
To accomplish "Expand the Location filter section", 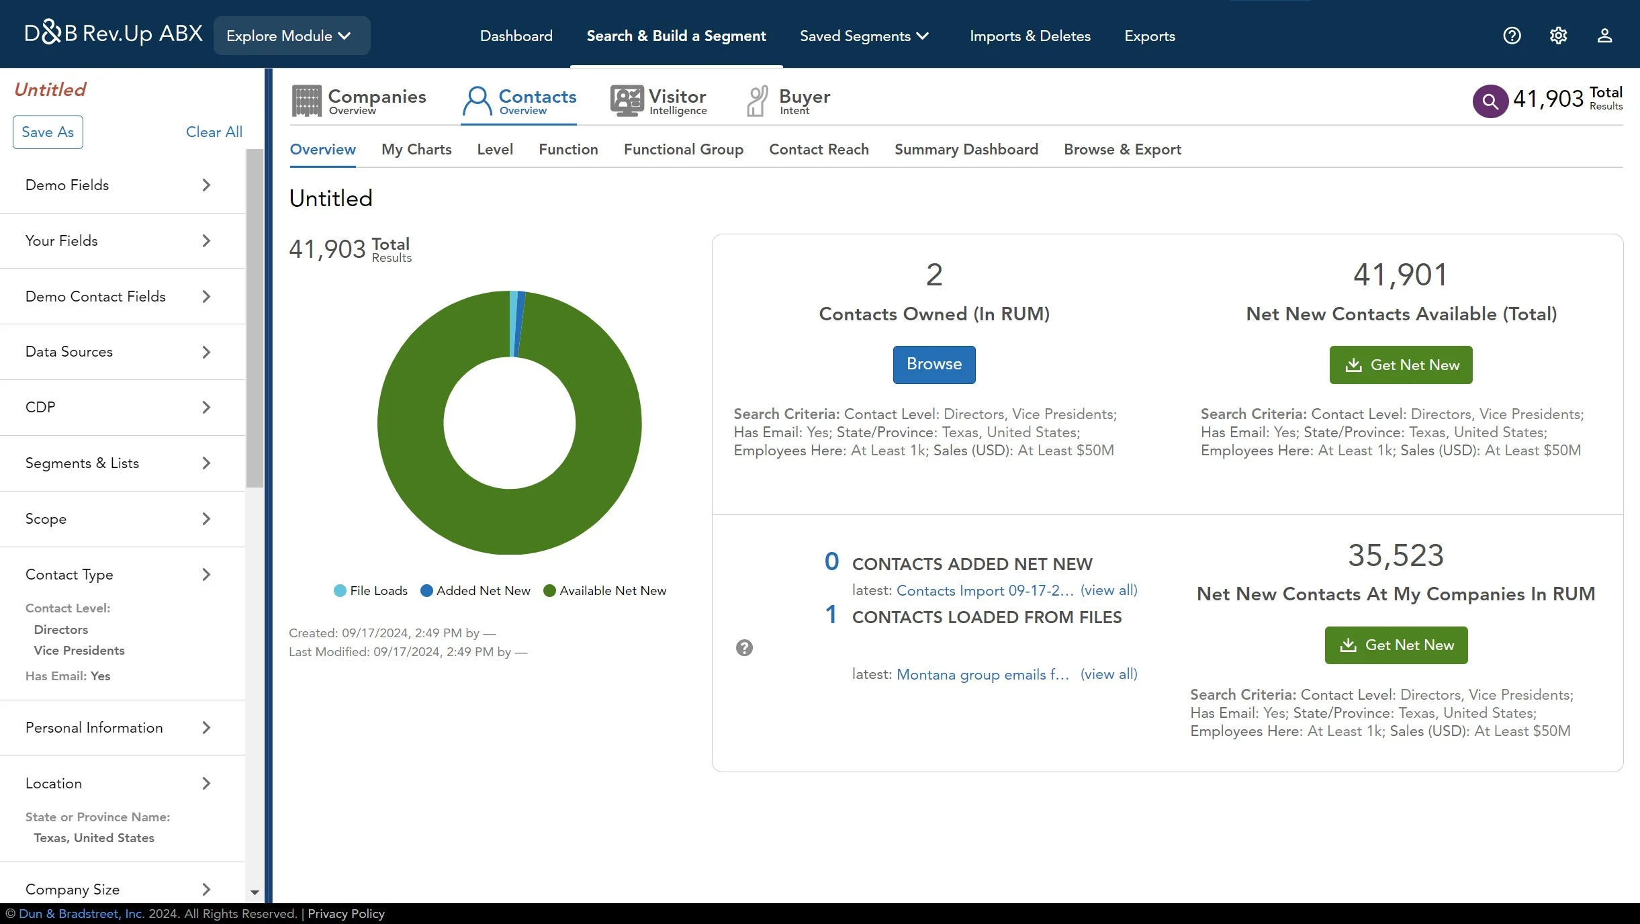I will click(x=122, y=784).
